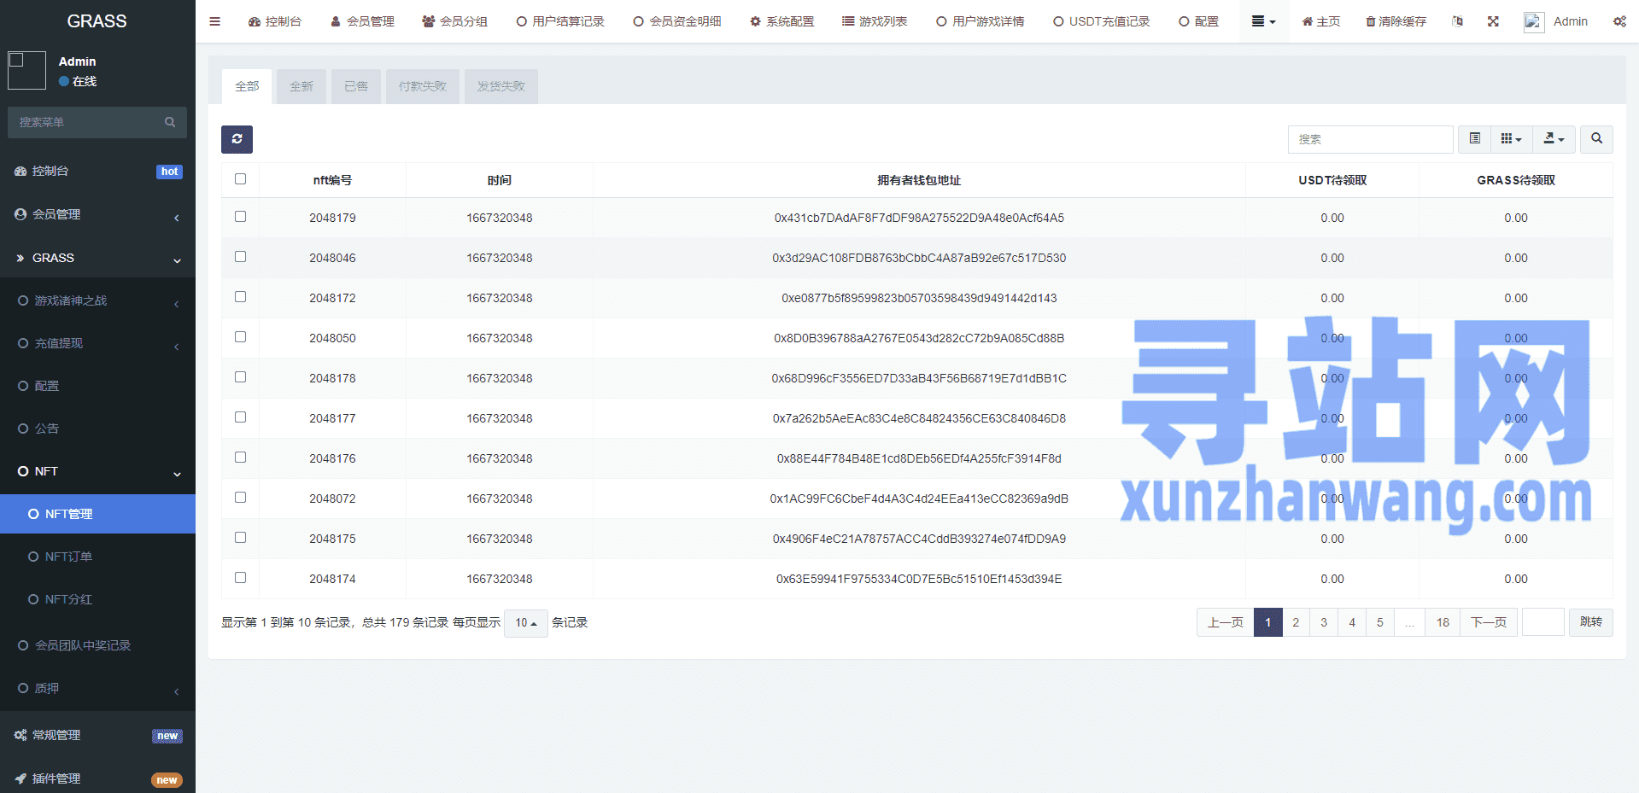Expand 游戏诸神之战 submenu
This screenshot has height=793, width=1639.
tap(97, 300)
